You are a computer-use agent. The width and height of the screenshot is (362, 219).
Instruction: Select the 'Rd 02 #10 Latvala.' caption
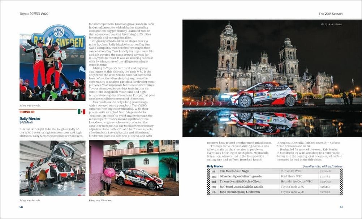pos(30,106)
